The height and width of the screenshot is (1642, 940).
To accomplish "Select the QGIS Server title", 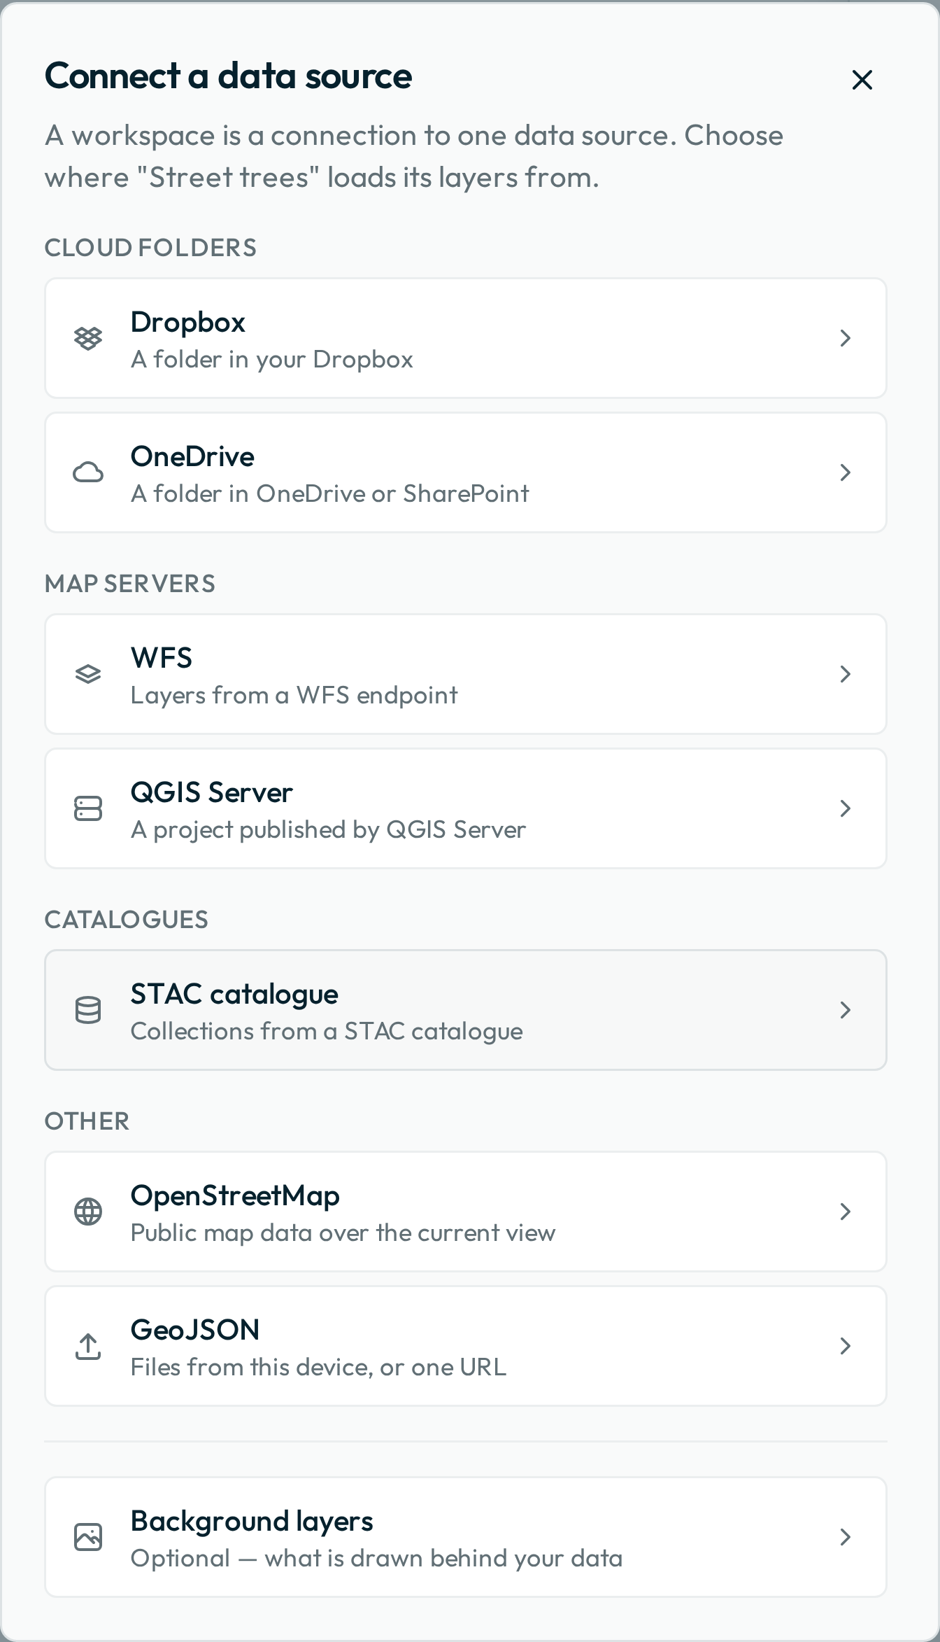I will pos(212,792).
